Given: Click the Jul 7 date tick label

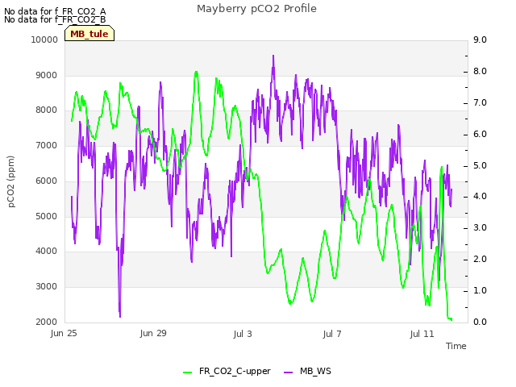Looking at the screenshot, I should [332, 334].
